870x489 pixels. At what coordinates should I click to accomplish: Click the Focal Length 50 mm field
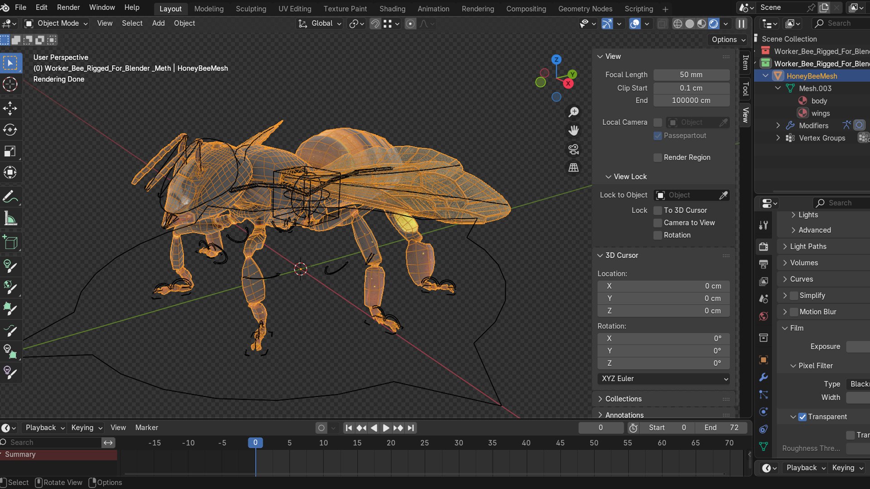pyautogui.click(x=691, y=75)
